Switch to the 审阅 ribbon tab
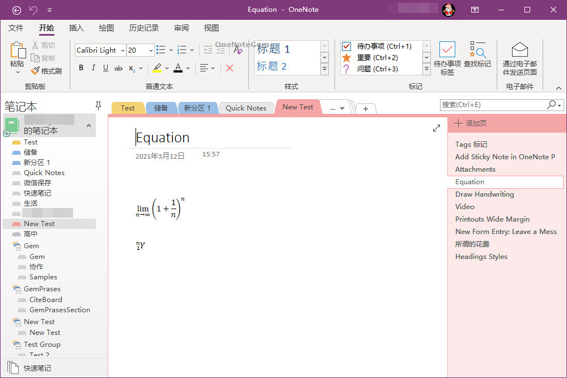The height and width of the screenshot is (378, 567). click(181, 28)
